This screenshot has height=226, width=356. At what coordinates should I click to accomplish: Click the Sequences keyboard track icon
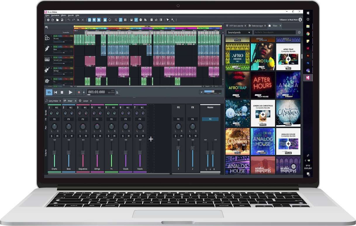47,59
